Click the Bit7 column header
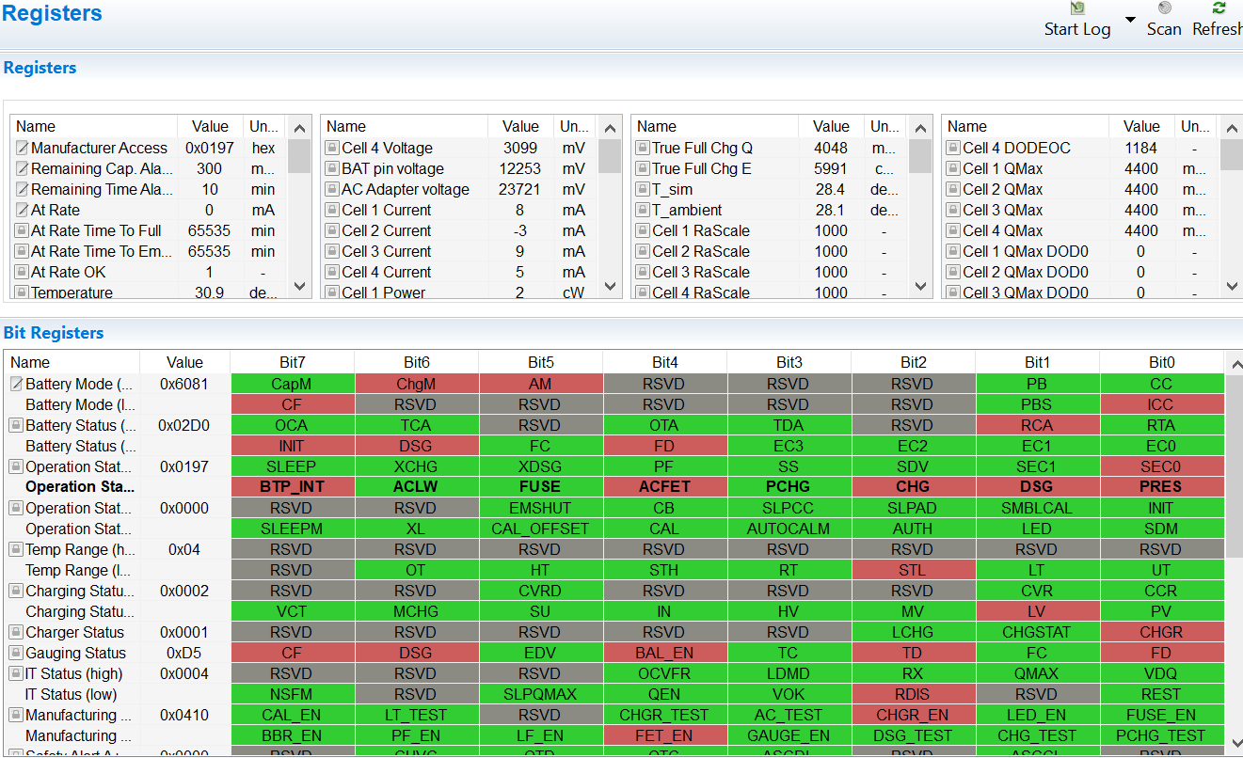This screenshot has height=758, width=1243. tap(293, 362)
